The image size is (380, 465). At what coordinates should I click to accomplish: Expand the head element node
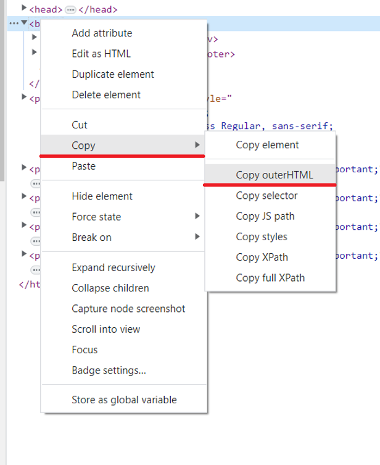(x=24, y=9)
